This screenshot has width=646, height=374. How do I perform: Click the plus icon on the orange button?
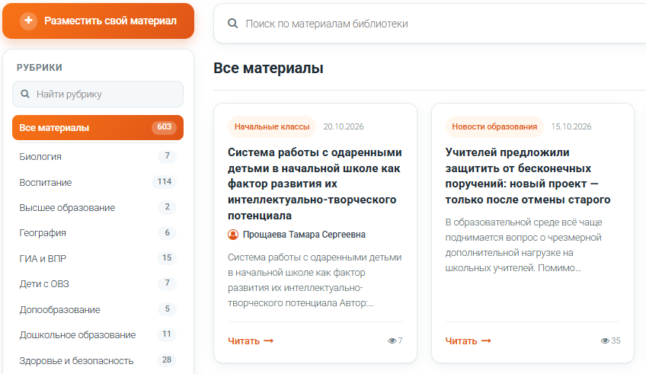click(28, 20)
